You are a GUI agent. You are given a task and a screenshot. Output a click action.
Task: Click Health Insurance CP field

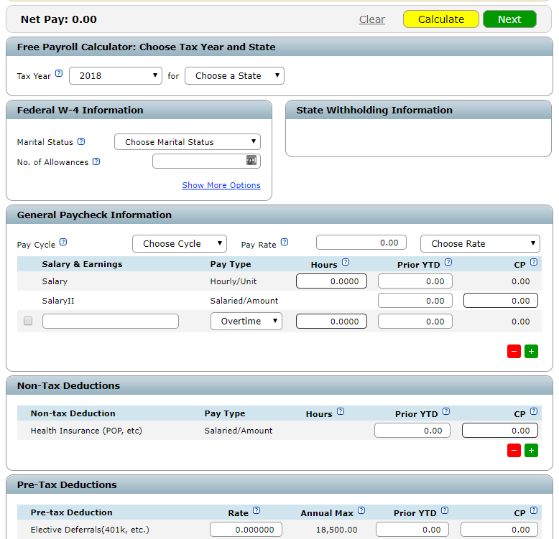(x=500, y=431)
